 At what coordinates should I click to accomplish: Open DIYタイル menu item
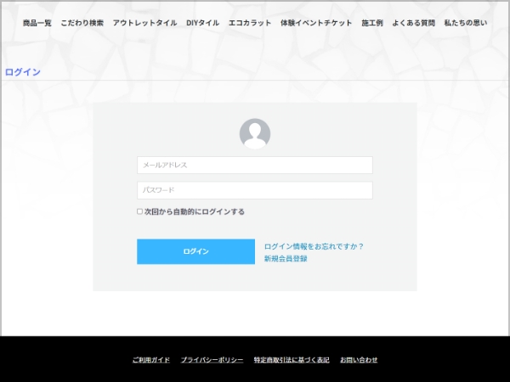[x=203, y=23]
